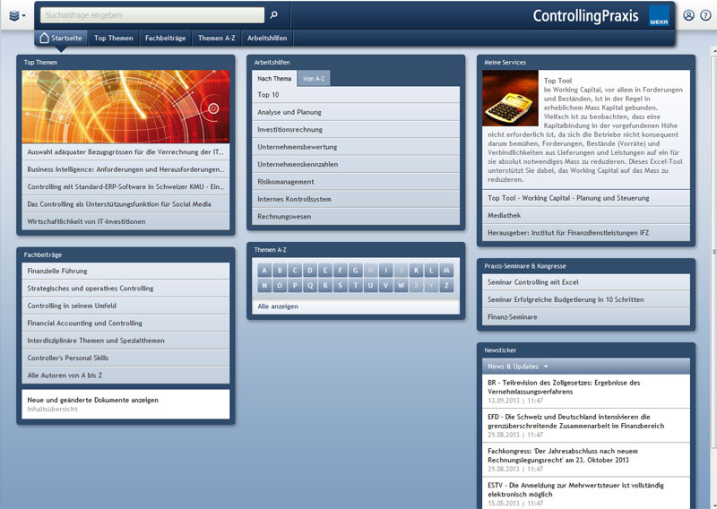Image resolution: width=717 pixels, height=509 pixels.
Task: Expand the News & Updates dropdown
Action: coord(518,367)
